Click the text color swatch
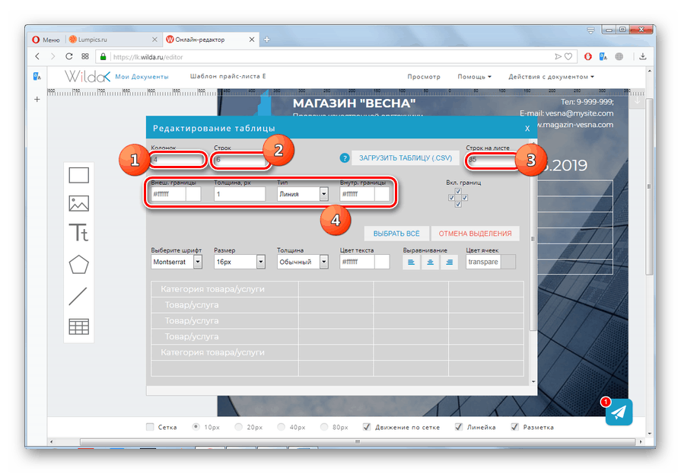Viewport: 681px width, 474px height. point(382,262)
